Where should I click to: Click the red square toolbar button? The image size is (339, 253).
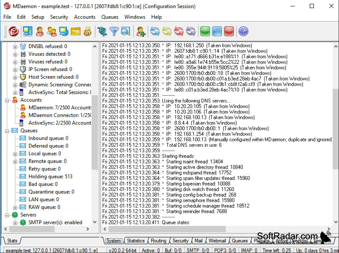[229, 32]
